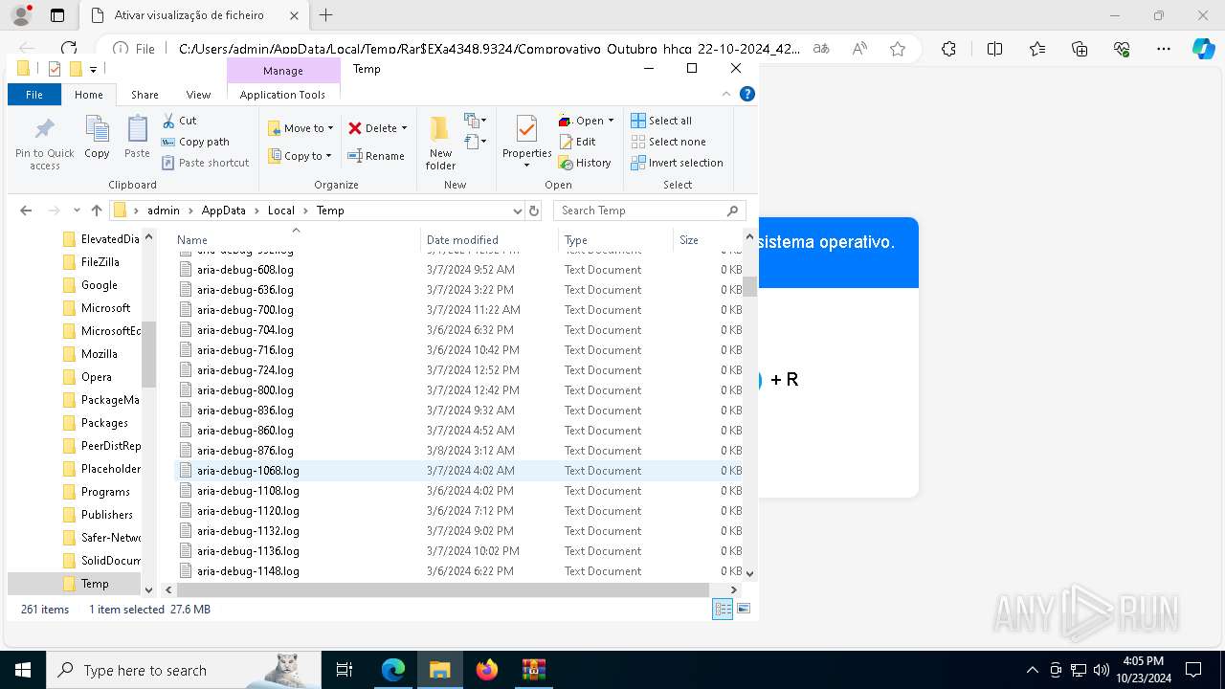
Task: Open Windows Start menu
Action: [22, 670]
